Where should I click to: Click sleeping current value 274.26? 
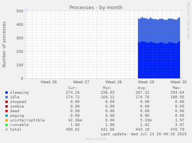tap(73, 93)
